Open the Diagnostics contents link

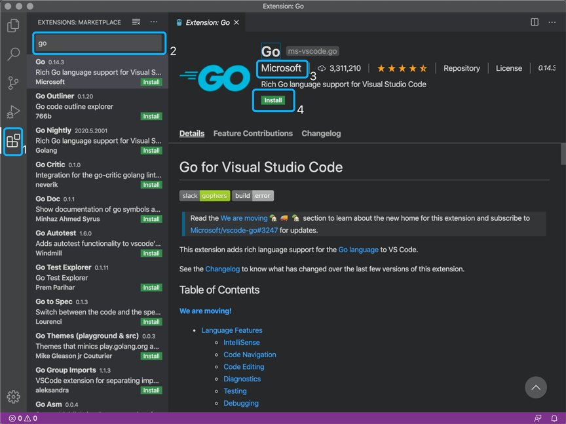[x=242, y=379]
